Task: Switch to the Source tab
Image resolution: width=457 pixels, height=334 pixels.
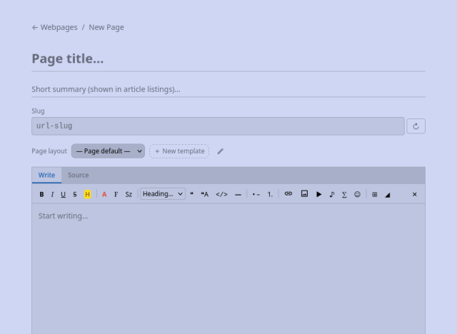Action: (79, 175)
